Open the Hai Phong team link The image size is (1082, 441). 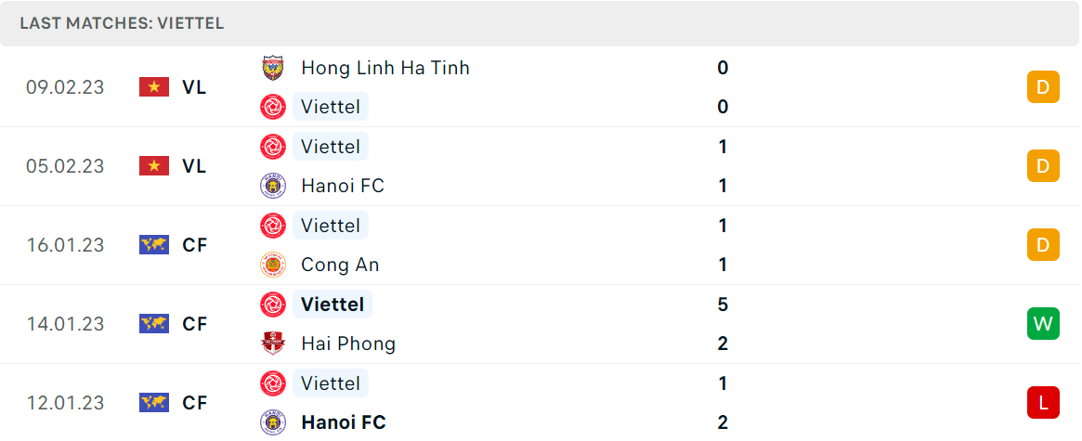[348, 344]
